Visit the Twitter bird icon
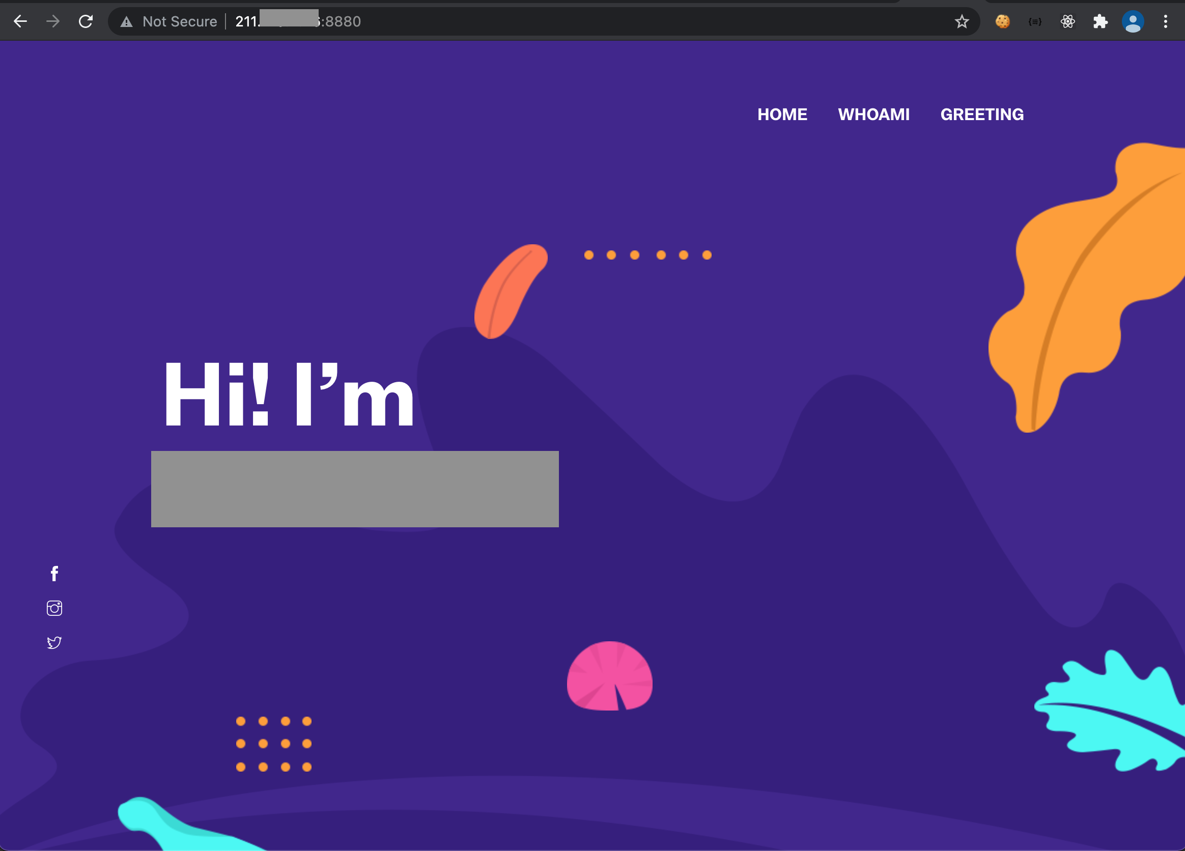This screenshot has width=1185, height=851. [x=54, y=642]
